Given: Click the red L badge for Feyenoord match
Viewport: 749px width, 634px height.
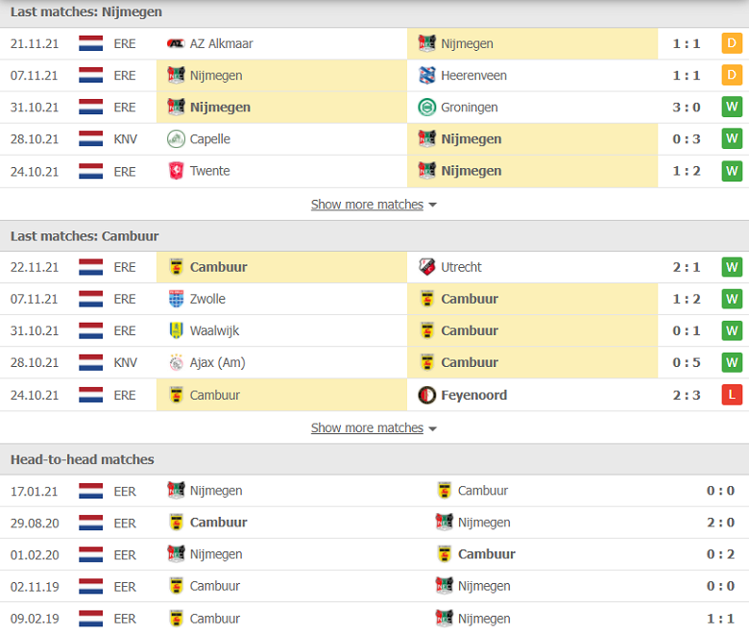Looking at the screenshot, I should tap(732, 395).
